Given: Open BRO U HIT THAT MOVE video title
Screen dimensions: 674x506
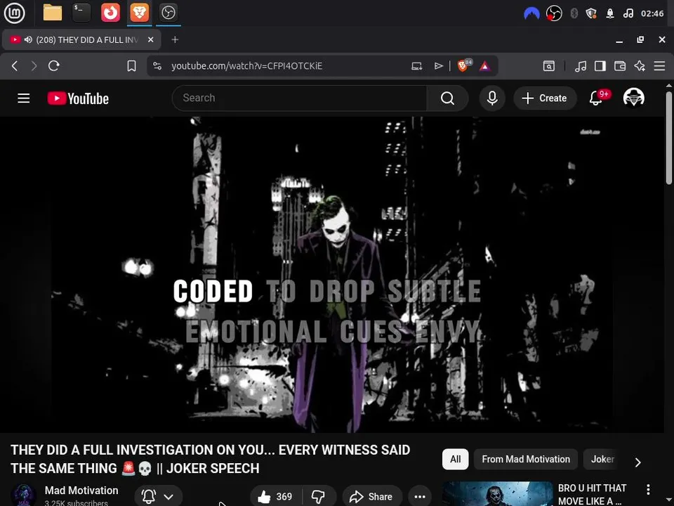Looking at the screenshot, I should click(592, 494).
